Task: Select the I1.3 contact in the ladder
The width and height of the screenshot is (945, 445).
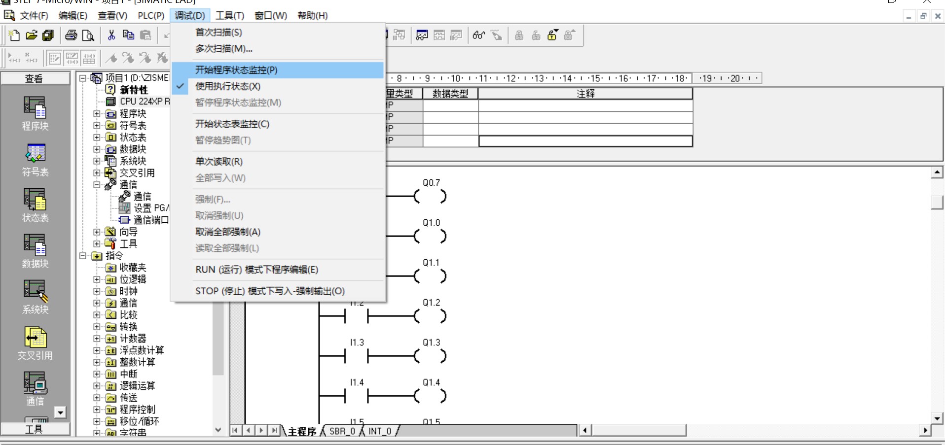Action: 357,355
